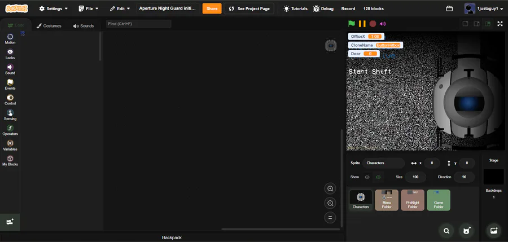Zoom out the code workspace

pyautogui.click(x=330, y=203)
